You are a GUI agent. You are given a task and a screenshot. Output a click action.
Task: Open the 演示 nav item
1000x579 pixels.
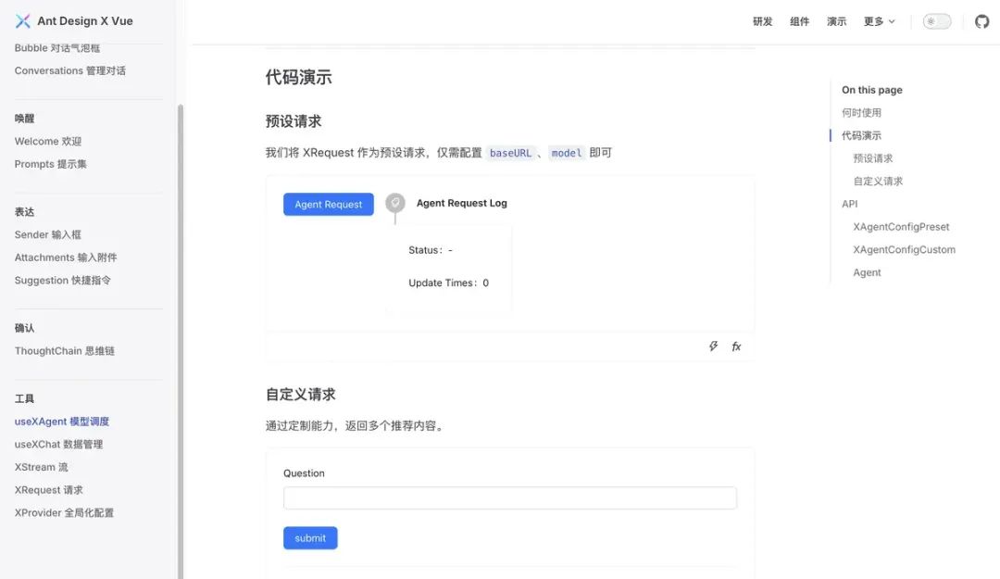(x=836, y=21)
